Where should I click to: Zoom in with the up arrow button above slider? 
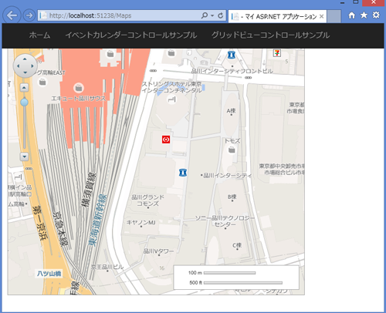click(24, 88)
